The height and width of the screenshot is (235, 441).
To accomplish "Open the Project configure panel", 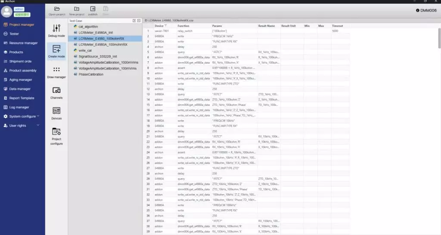I will pos(56,136).
